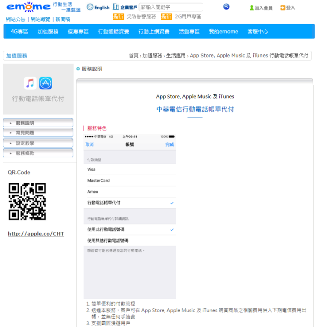Click the 服務說明 sidebar arrow
The image size is (316, 327).
(10, 123)
